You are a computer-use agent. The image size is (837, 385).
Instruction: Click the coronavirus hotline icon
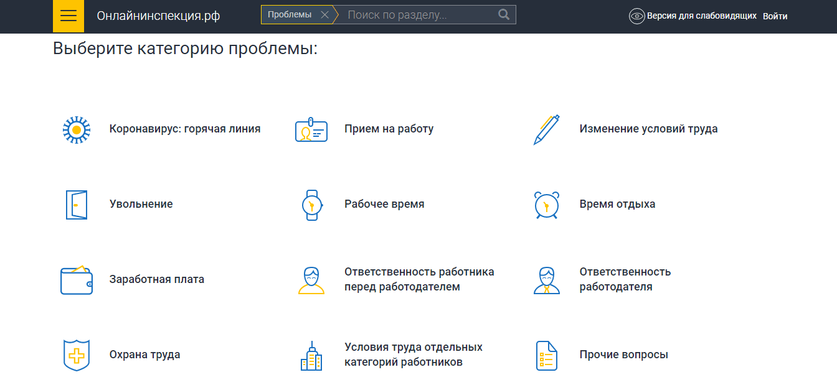pyautogui.click(x=77, y=130)
